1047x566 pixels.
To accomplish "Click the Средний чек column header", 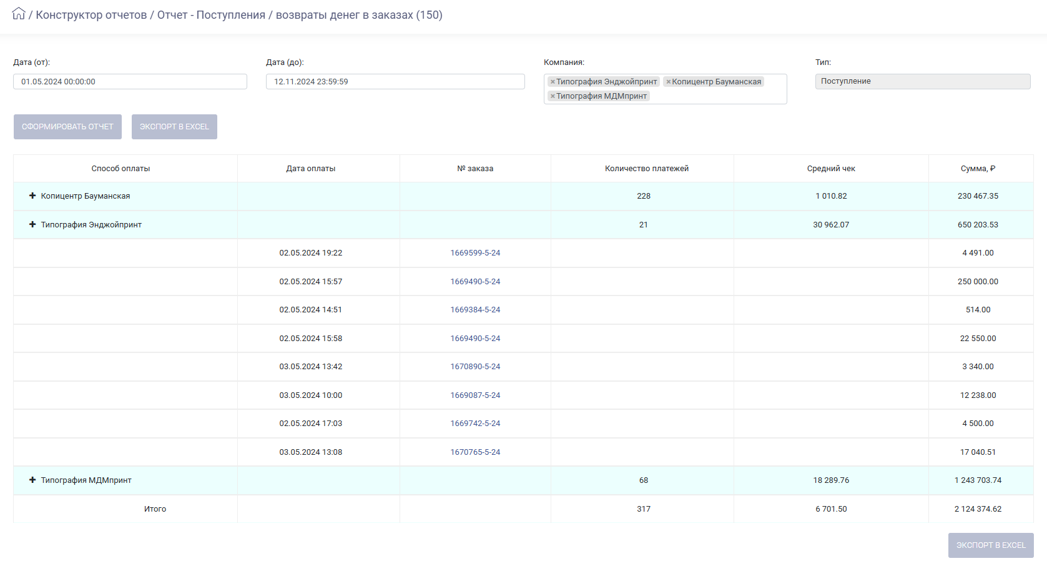I will (x=831, y=169).
